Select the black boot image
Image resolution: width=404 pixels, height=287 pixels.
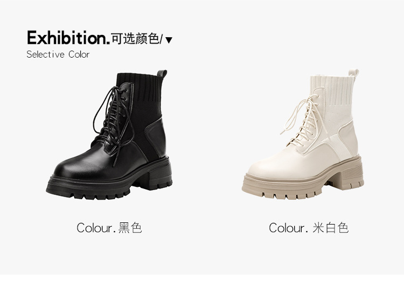coord(109,135)
